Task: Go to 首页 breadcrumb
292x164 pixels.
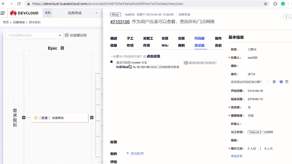Action: (6, 22)
